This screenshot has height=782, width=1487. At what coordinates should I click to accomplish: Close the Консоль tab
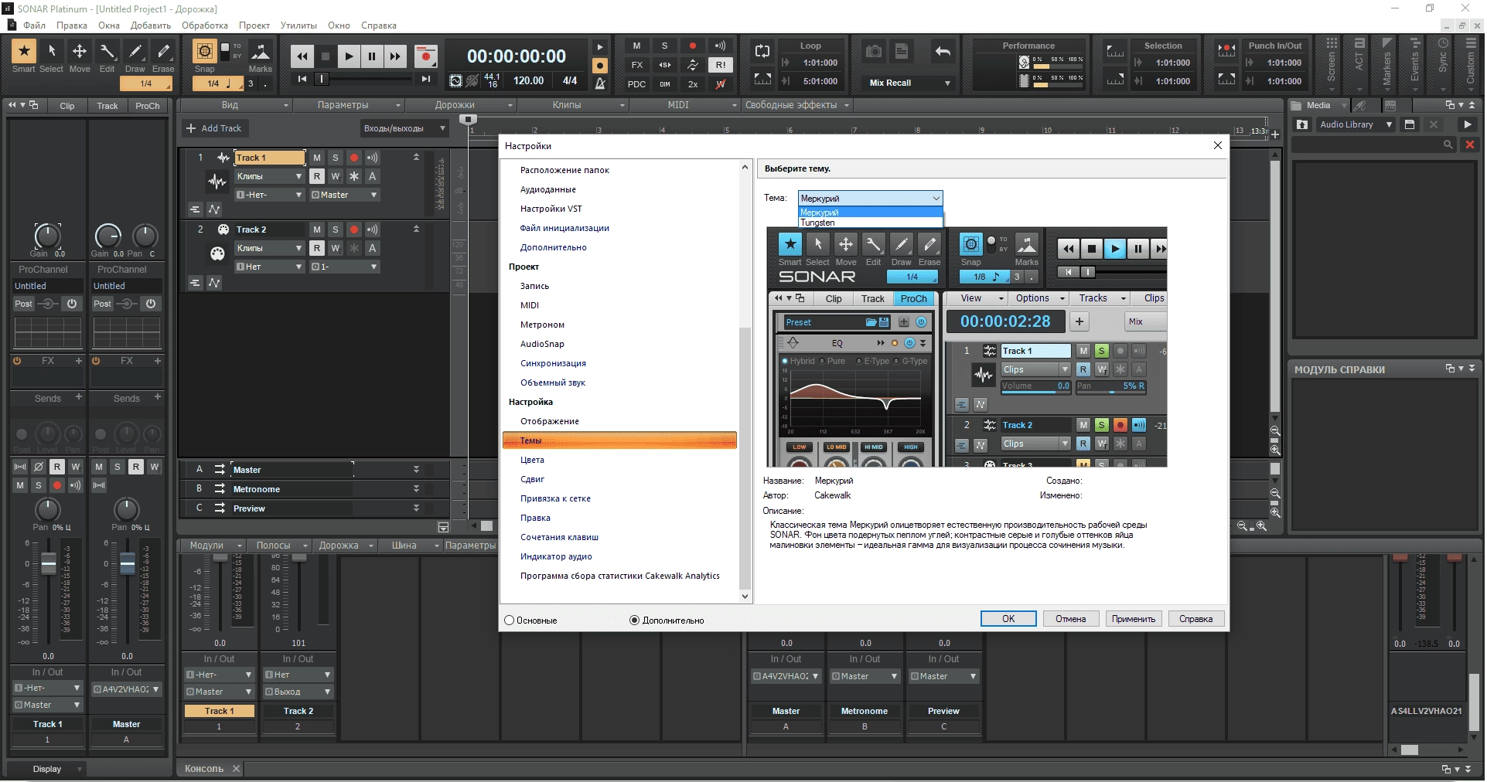237,769
